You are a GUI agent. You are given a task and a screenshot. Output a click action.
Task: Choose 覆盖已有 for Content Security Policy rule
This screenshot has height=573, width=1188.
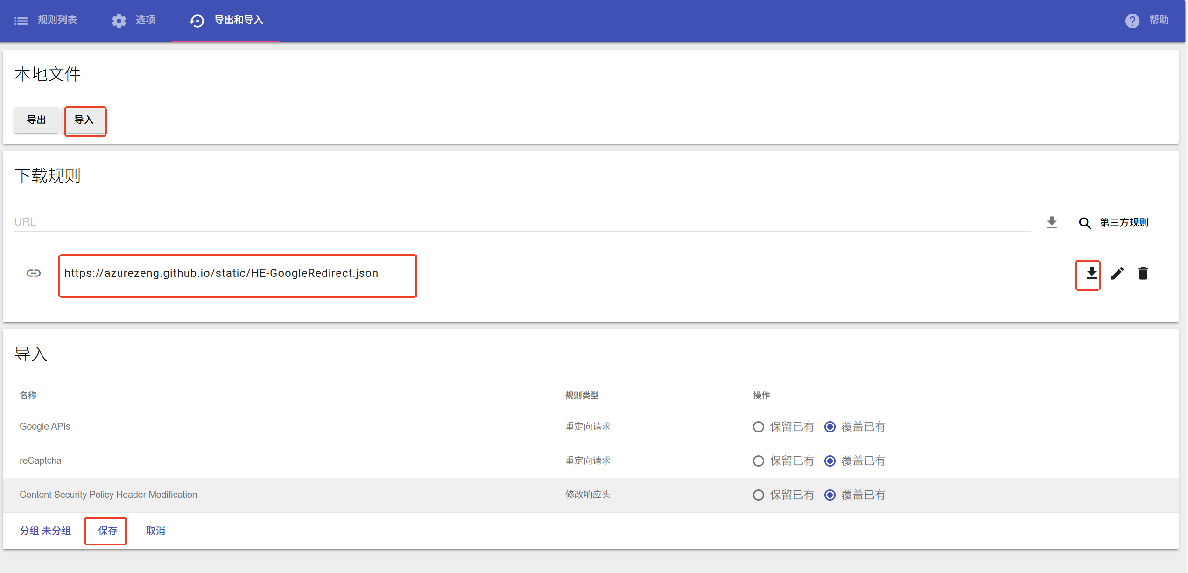pos(830,495)
